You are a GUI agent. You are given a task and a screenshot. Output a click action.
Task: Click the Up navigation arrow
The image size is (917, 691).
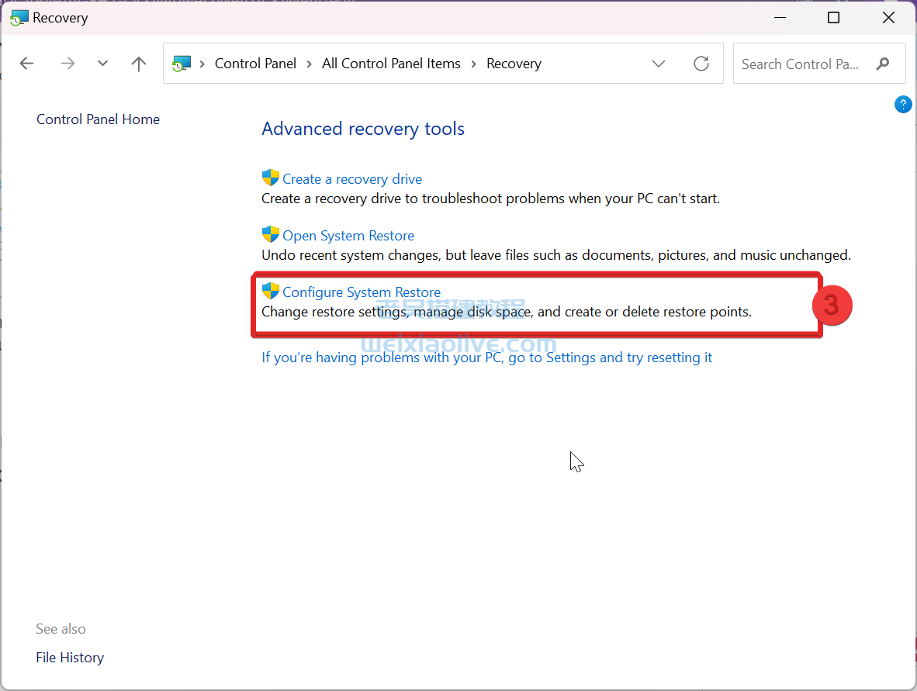click(138, 64)
